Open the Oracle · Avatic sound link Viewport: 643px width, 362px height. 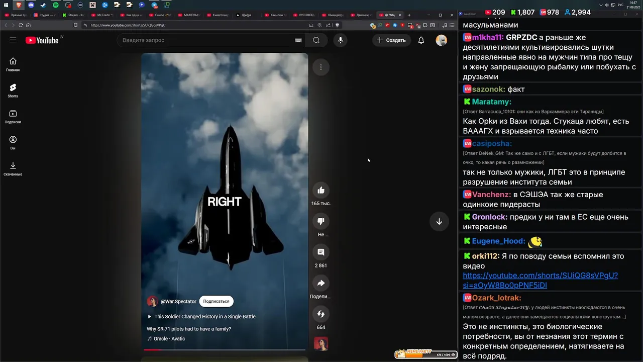(x=166, y=339)
